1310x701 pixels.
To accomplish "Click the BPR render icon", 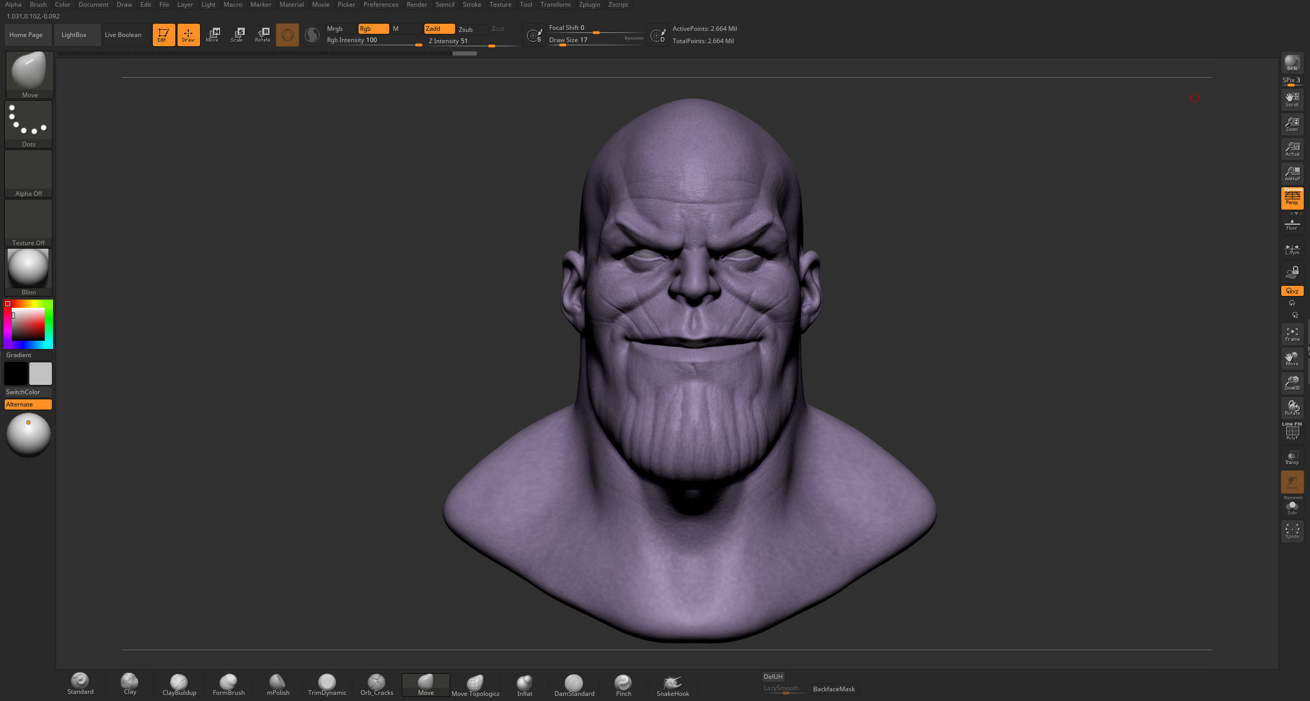I will 1292,63.
